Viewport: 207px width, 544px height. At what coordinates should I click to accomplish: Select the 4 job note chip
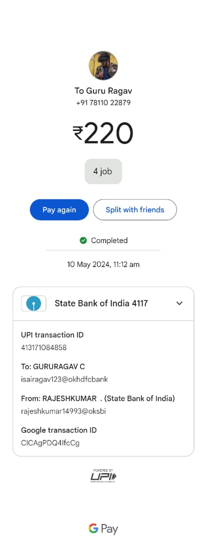(x=103, y=172)
